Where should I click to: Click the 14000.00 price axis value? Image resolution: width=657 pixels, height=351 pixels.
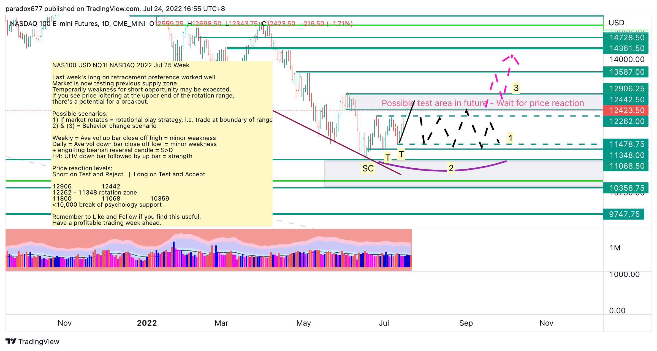627,59
